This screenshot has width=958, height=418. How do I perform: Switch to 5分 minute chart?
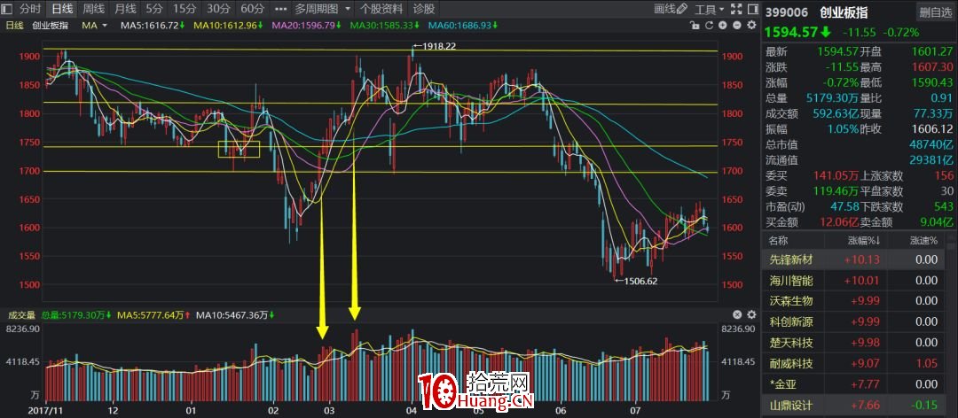(x=154, y=9)
